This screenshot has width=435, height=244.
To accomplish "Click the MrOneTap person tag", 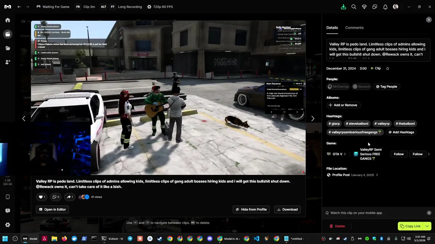I will coord(338,86).
